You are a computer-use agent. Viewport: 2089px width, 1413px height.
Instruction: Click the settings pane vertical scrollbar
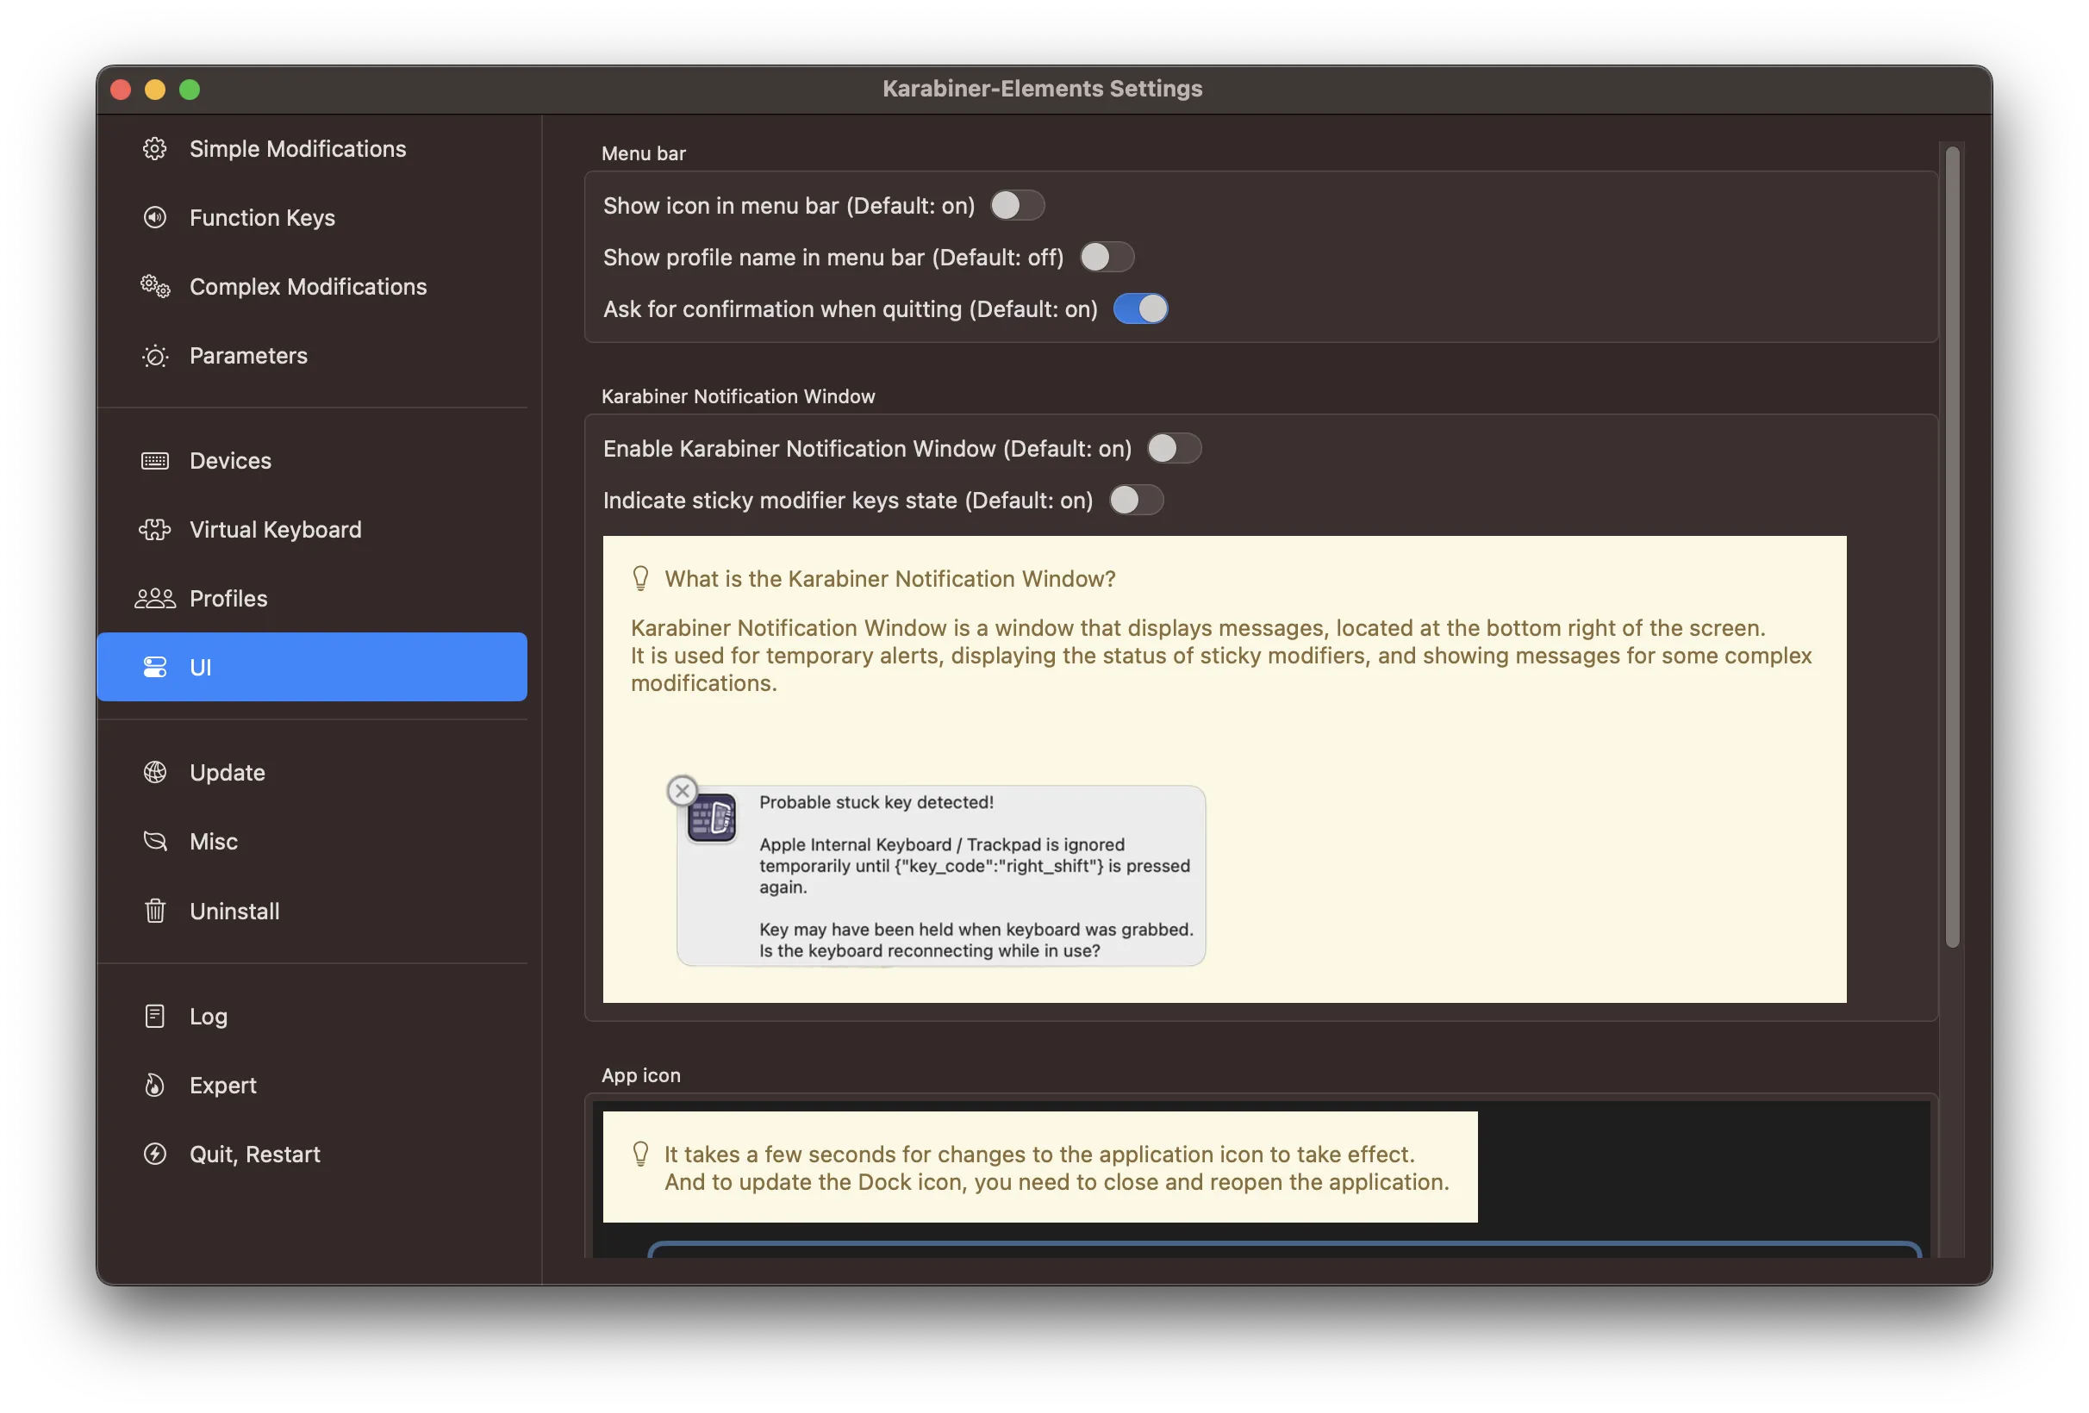[x=1952, y=546]
